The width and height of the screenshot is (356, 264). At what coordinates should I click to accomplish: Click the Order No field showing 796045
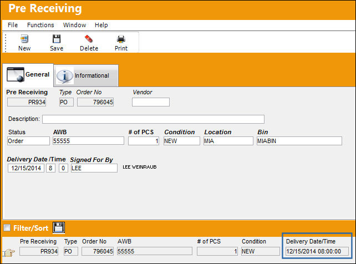[95, 102]
